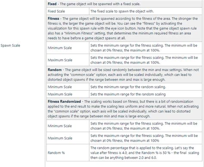The height and width of the screenshot is (167, 204).
Task: Click the Spawn Scale label on the left
Action: pyautogui.click(x=10, y=46)
